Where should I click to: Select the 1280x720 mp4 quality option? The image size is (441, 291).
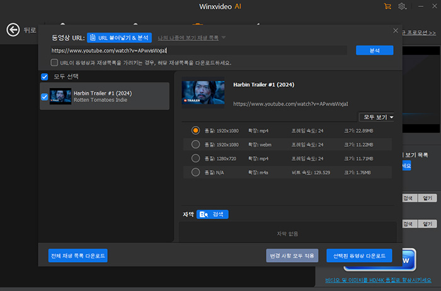[195, 158]
